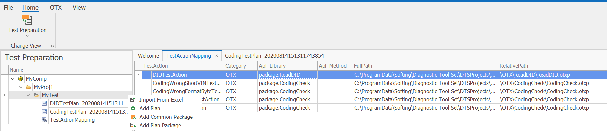Click the MyComp stack icon
607x131 pixels.
click(x=21, y=79)
